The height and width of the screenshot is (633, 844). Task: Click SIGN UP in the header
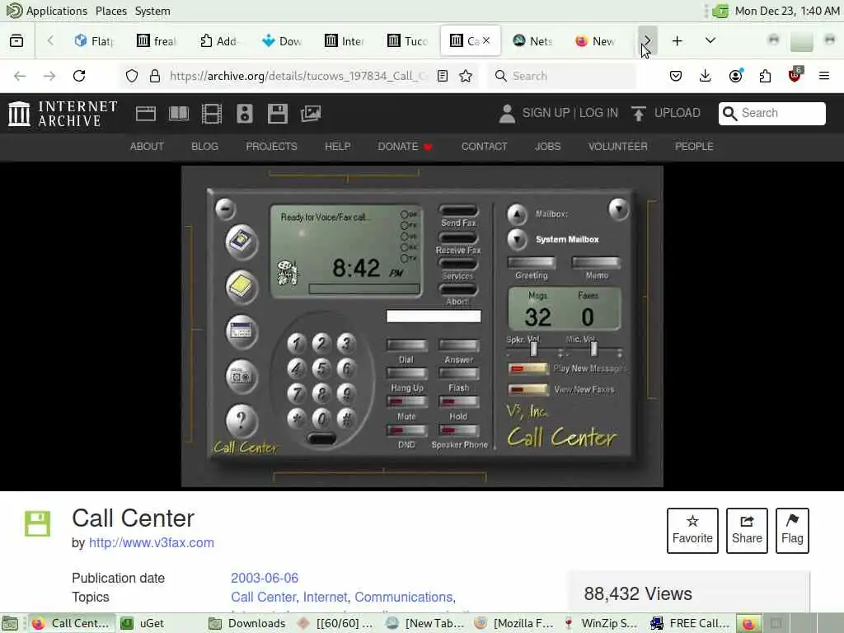[x=546, y=113]
